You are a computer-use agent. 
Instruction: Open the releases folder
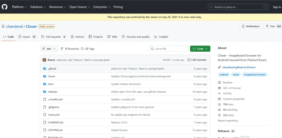coord(53,92)
